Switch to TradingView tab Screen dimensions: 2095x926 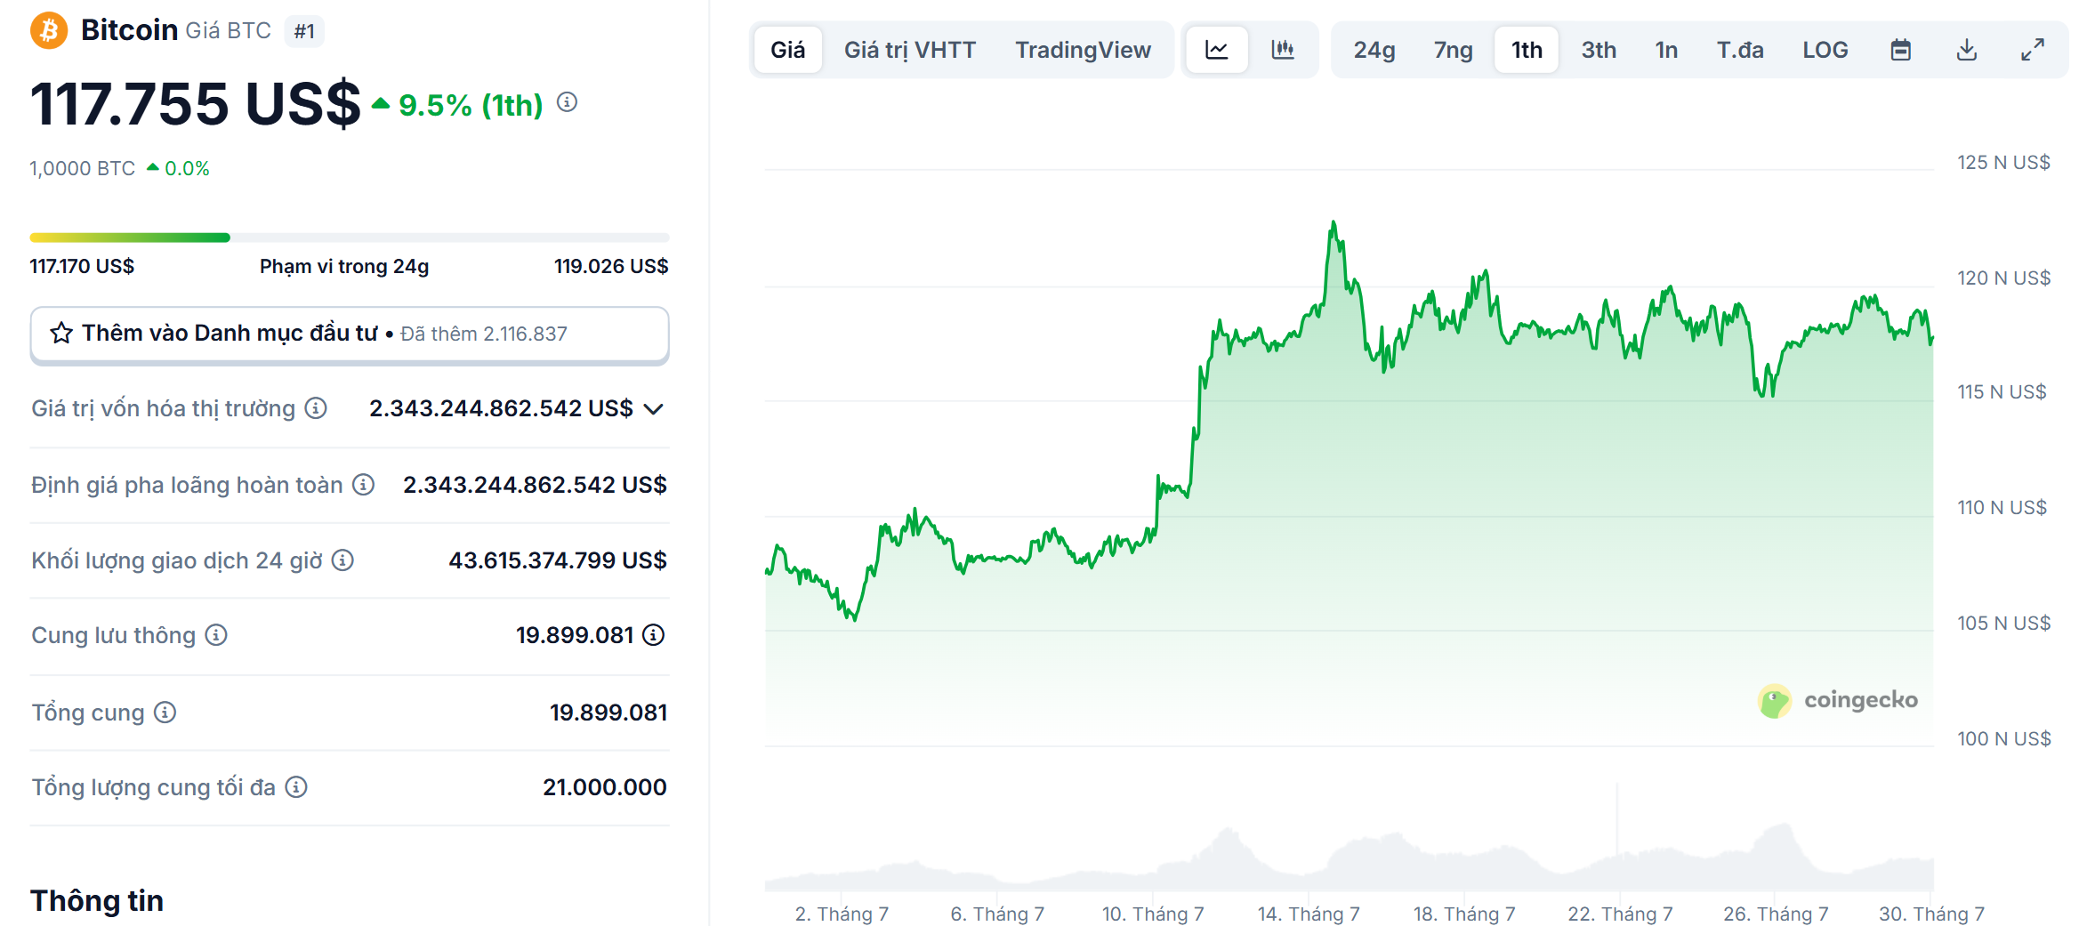1084,50
